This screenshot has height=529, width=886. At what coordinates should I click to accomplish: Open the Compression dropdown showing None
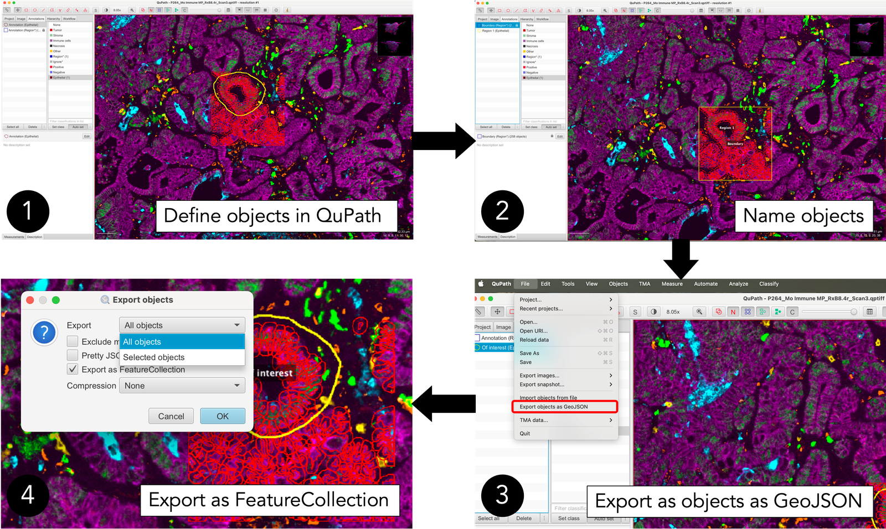point(182,386)
